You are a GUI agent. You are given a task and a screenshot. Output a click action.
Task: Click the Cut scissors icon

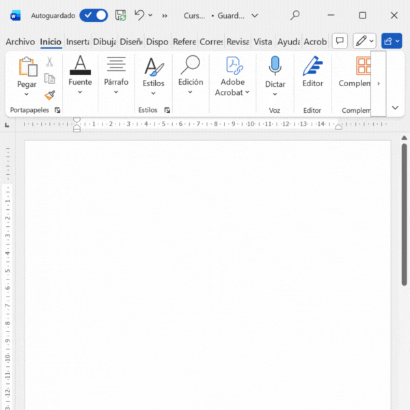(49, 62)
